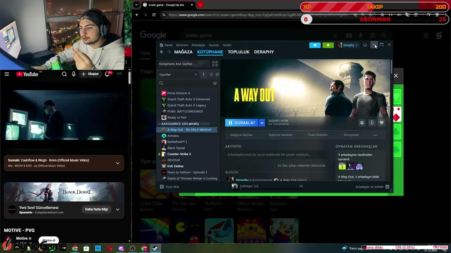Open Tartışmalar link
This screenshot has width=451, height=253.
point(351,135)
